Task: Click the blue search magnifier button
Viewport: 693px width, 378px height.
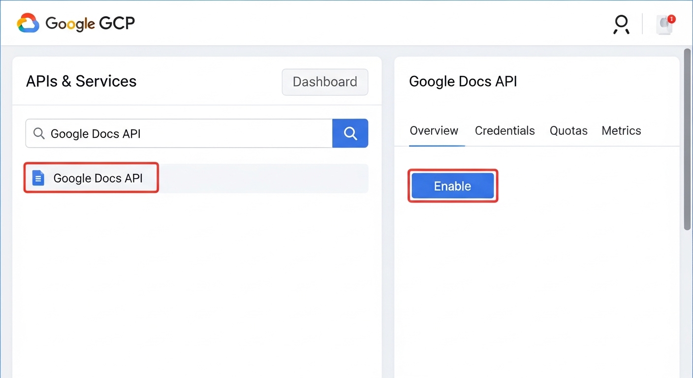Action: click(350, 133)
